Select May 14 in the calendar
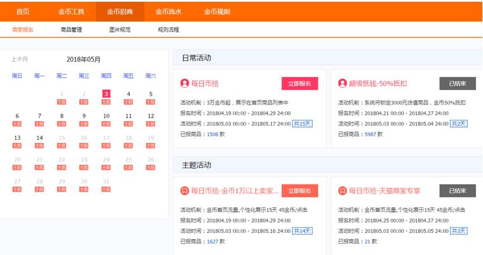 pyautogui.click(x=40, y=138)
